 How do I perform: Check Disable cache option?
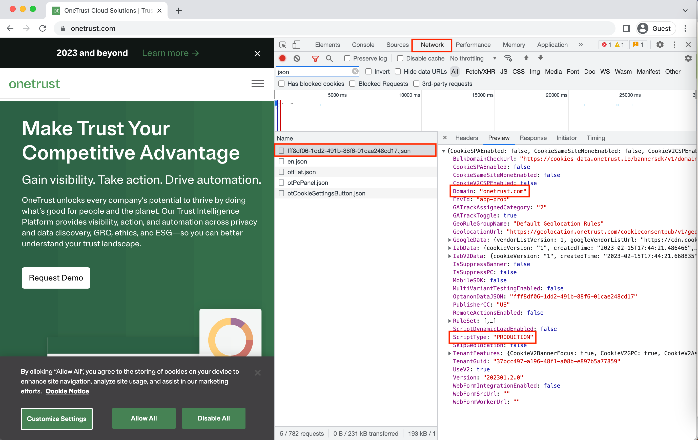coord(400,58)
